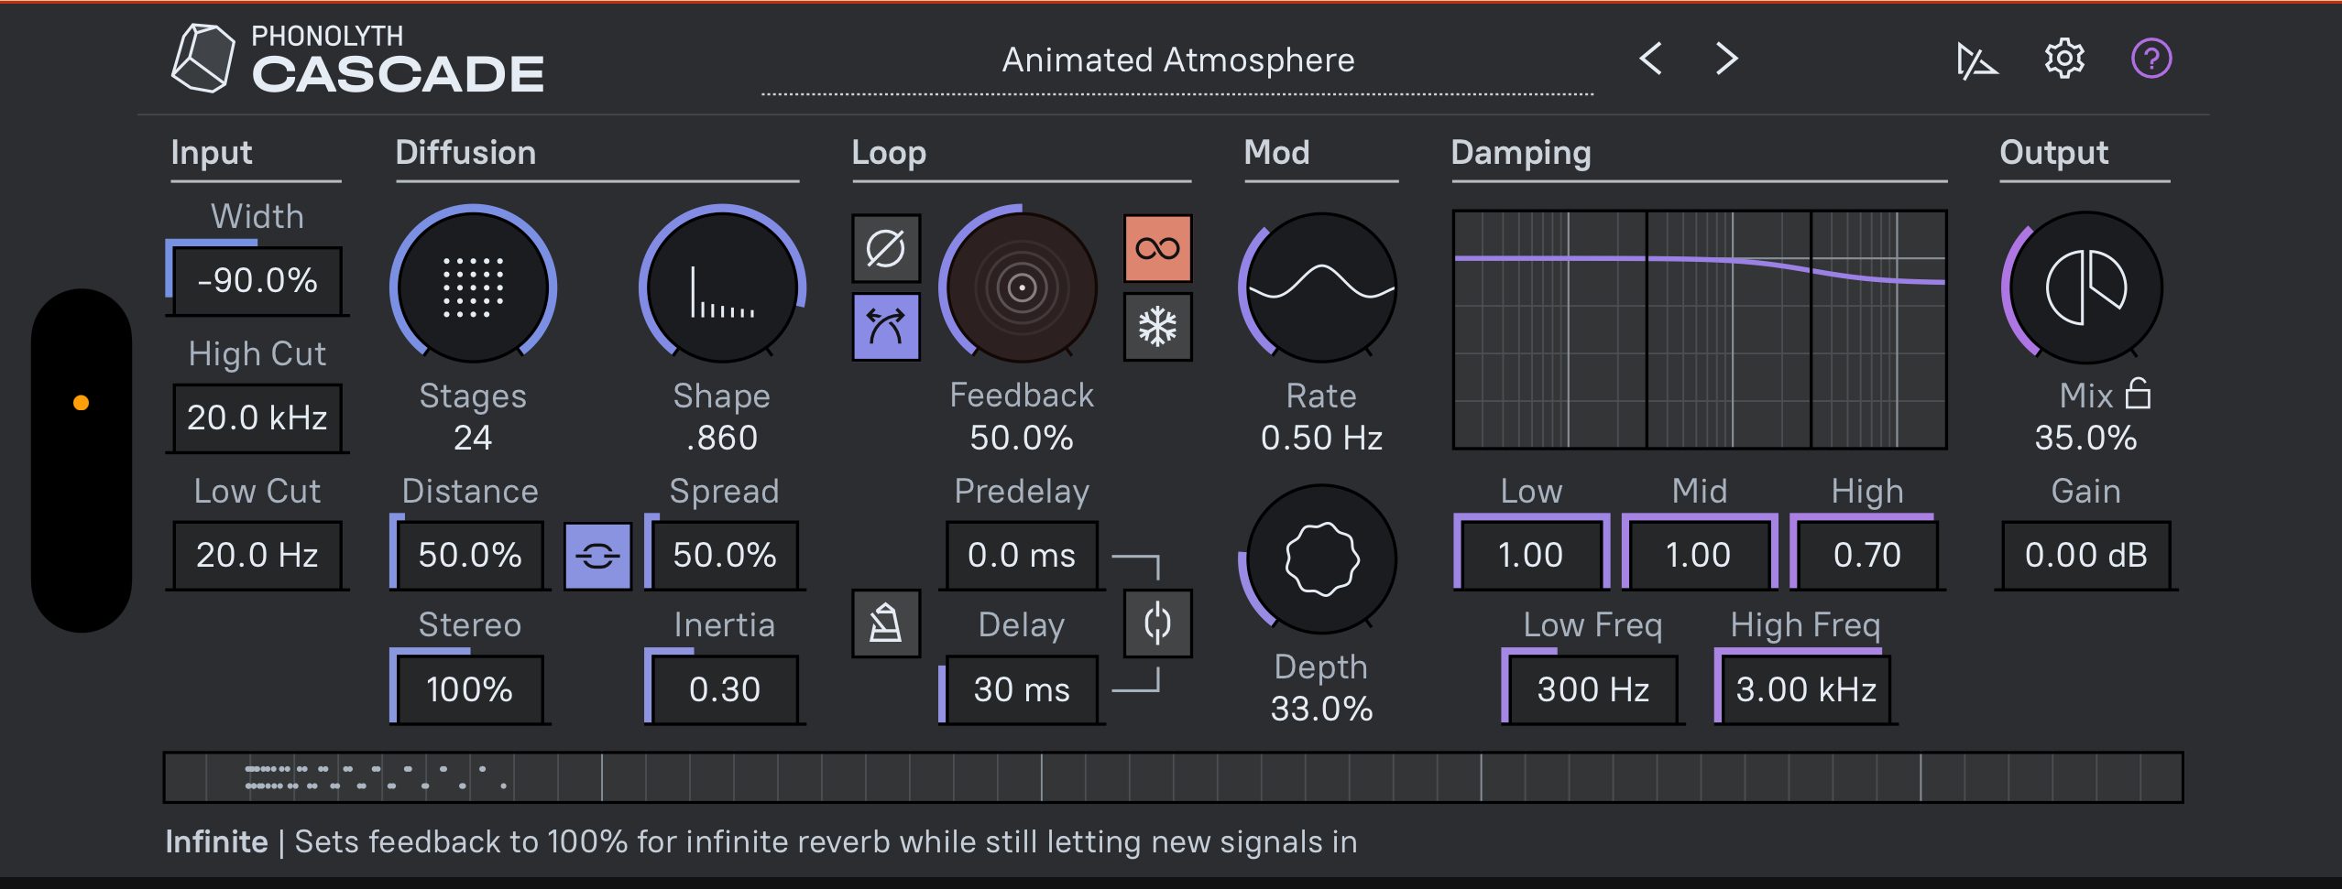Screen dimensions: 2342x889
Task: Click the Low Cut 20.0 Hz field
Action: pos(257,555)
